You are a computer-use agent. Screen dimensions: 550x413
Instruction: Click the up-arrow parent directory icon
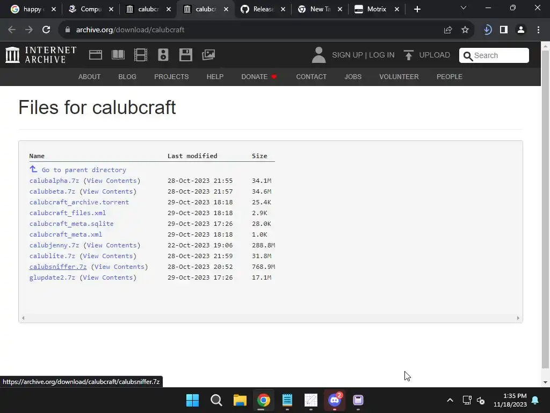(x=33, y=169)
